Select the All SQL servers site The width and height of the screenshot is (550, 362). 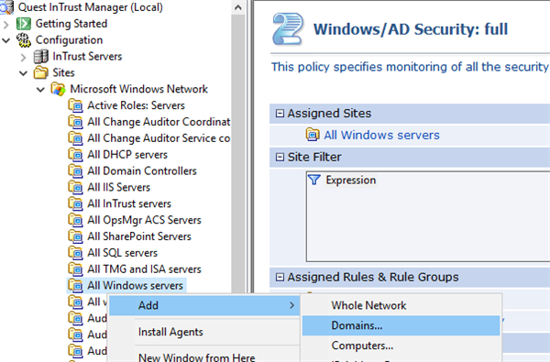coord(123,253)
